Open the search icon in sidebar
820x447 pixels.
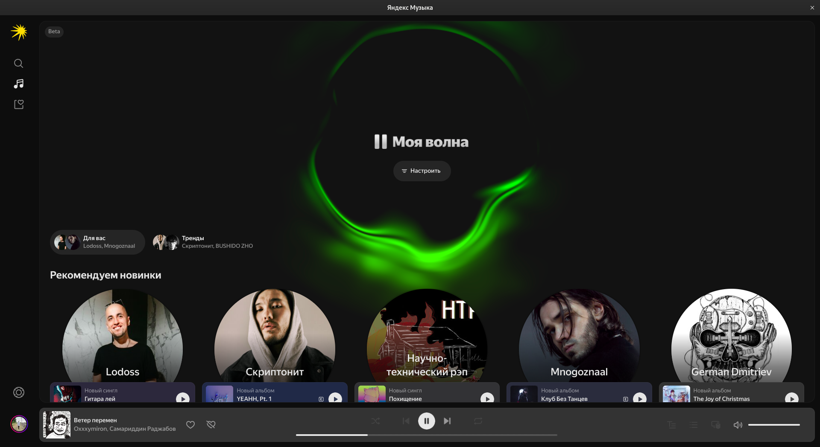pos(18,64)
